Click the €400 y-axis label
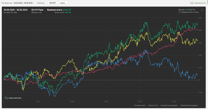This screenshot has width=208, height=109. 200,30
